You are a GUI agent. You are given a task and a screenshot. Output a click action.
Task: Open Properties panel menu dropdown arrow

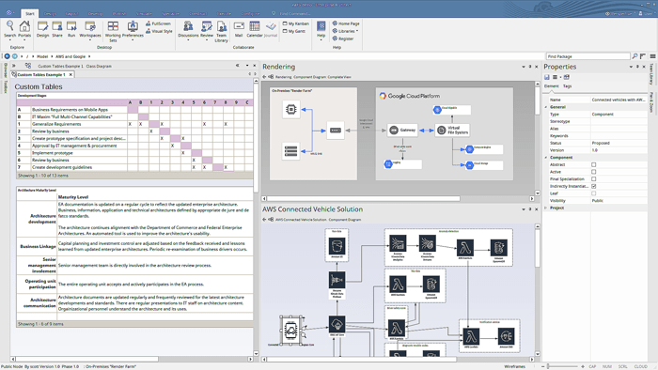pos(631,67)
